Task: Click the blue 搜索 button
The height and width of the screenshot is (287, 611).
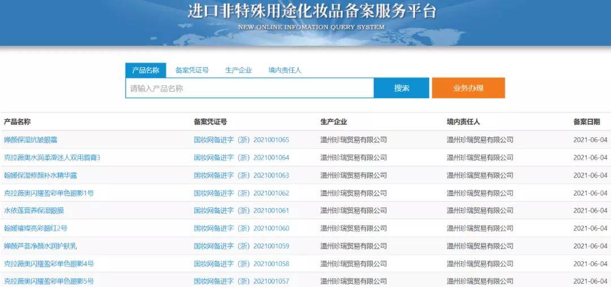Action: (402, 88)
